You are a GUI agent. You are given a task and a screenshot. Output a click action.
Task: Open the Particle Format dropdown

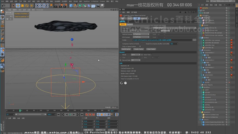[x=141, y=34]
